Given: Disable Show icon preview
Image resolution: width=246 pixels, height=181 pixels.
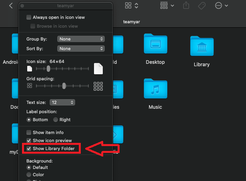Looking at the screenshot, I should pyautogui.click(x=29, y=140).
